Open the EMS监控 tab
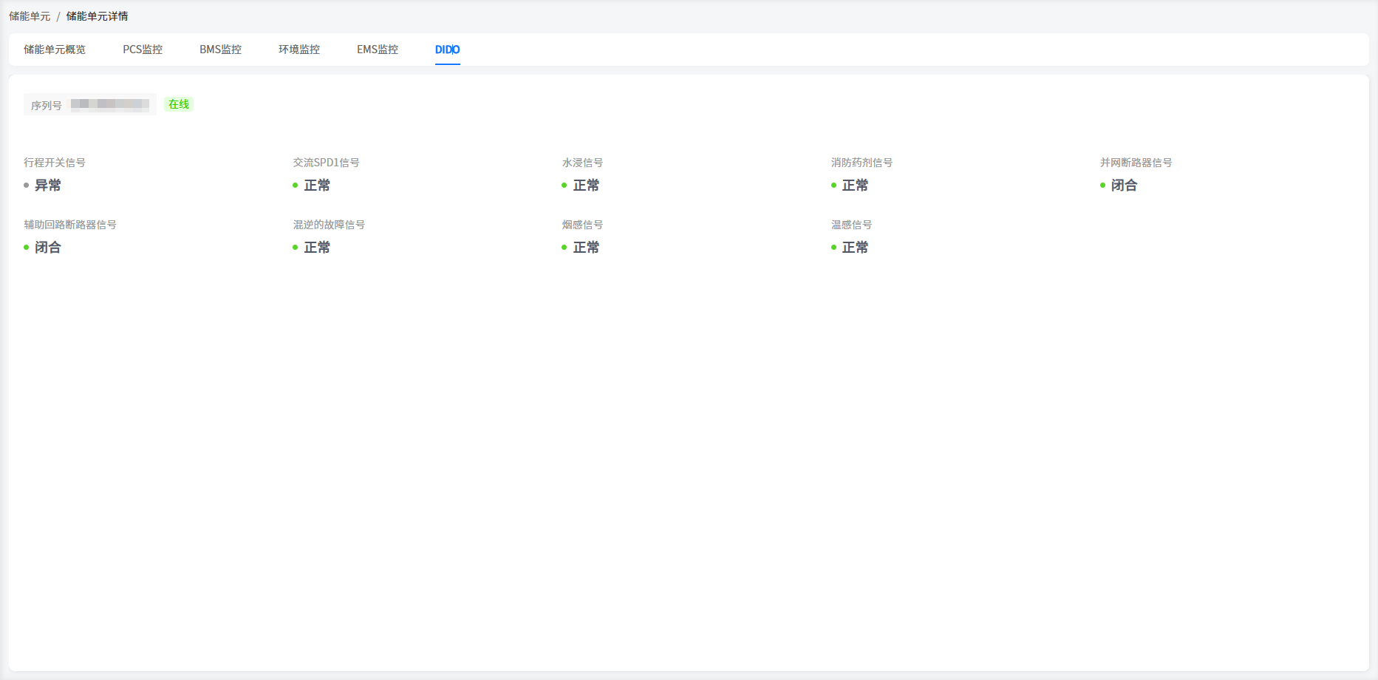 [378, 50]
